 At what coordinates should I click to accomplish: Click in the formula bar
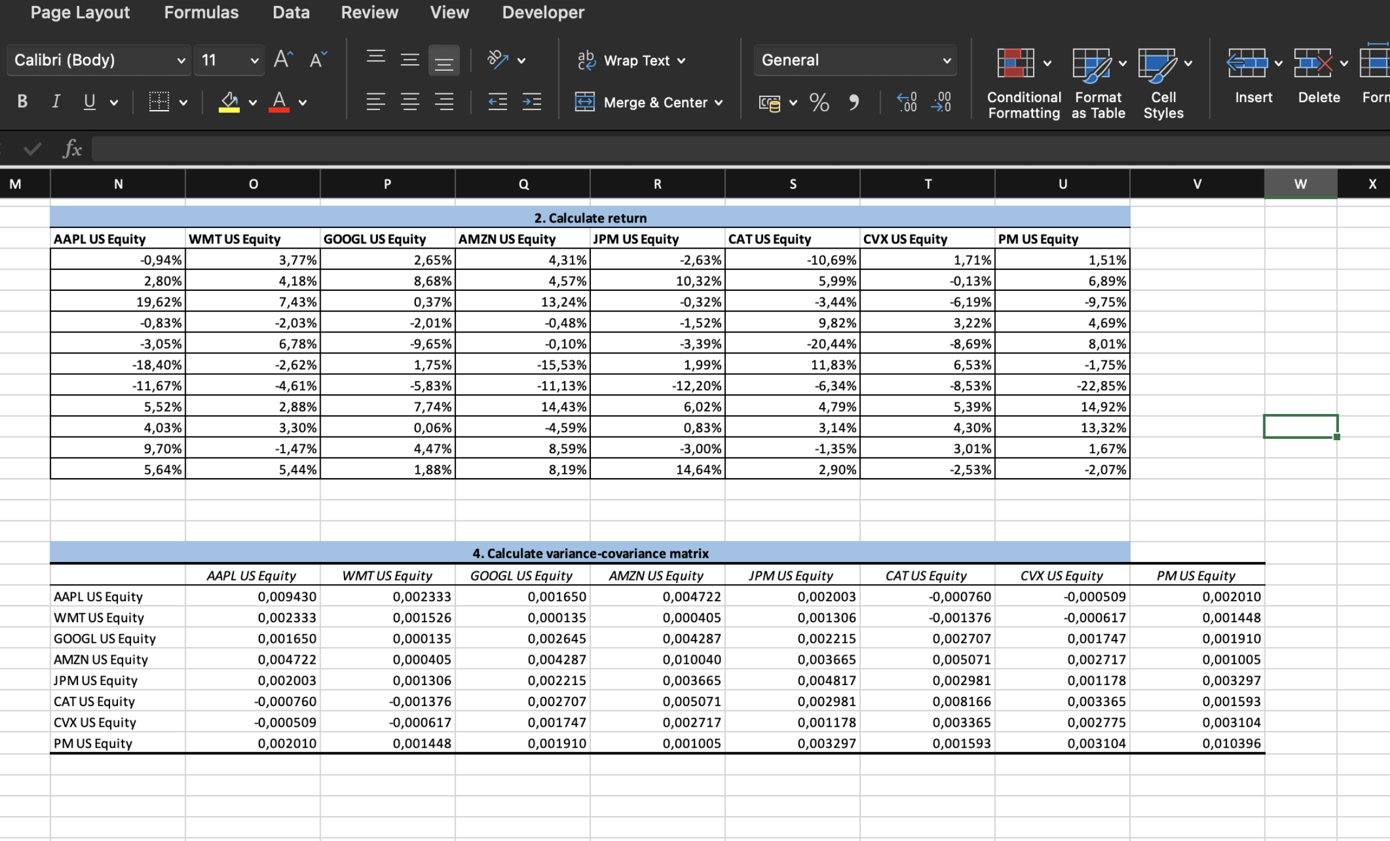(x=741, y=149)
